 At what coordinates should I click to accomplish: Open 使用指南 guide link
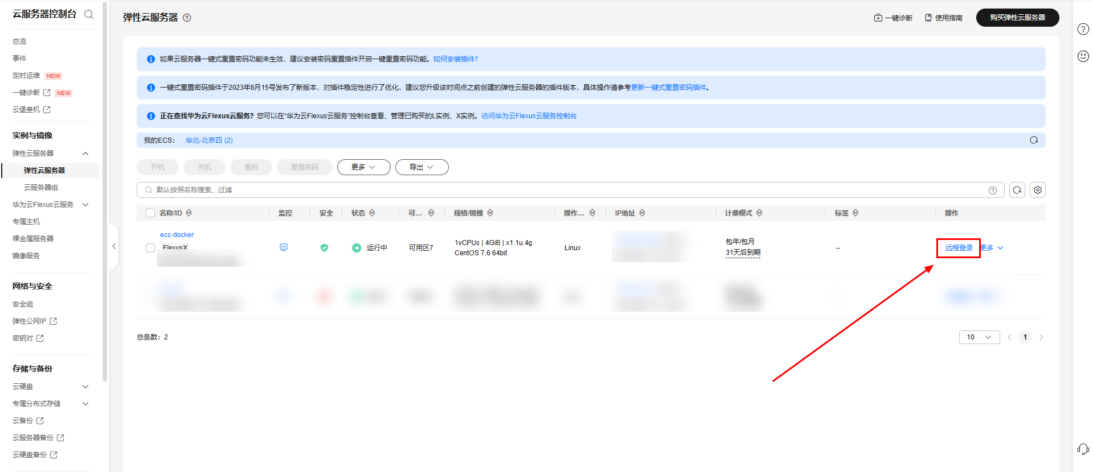[x=944, y=18]
